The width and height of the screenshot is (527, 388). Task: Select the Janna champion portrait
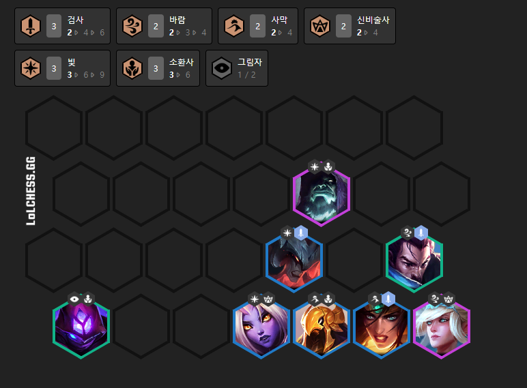(x=441, y=327)
